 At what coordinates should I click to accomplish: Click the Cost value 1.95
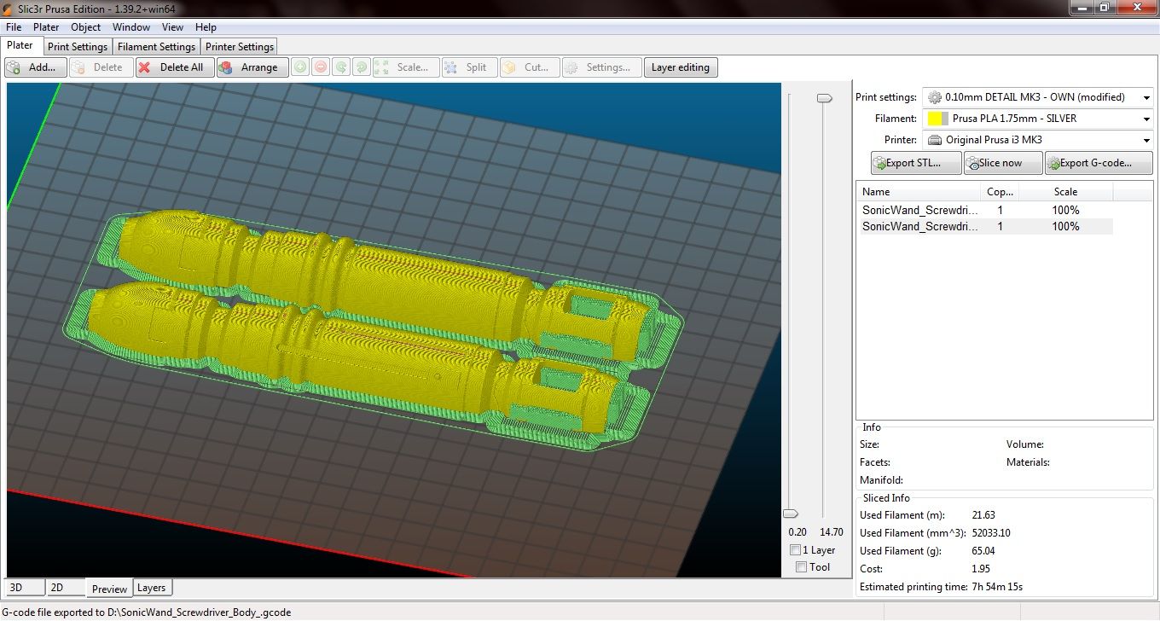pyautogui.click(x=981, y=569)
